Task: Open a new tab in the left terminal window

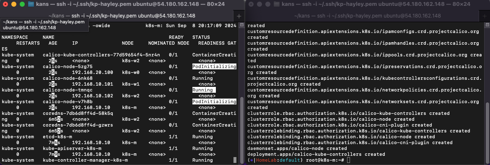Action: [x=239, y=16]
